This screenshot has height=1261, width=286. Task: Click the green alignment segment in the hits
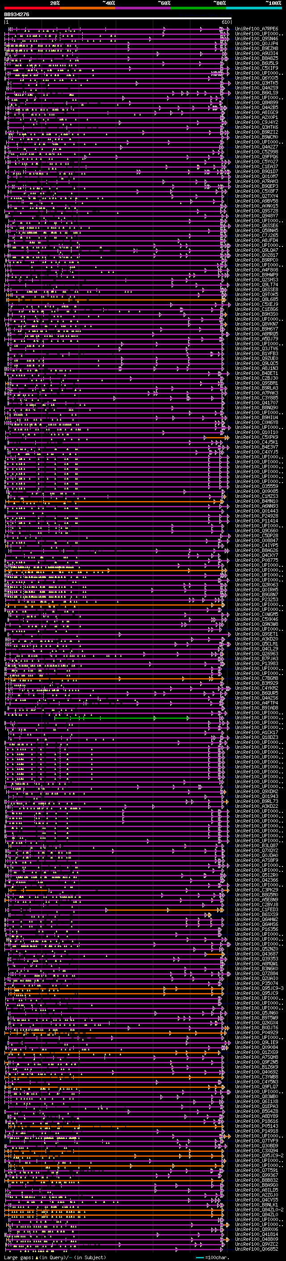pos(121,718)
